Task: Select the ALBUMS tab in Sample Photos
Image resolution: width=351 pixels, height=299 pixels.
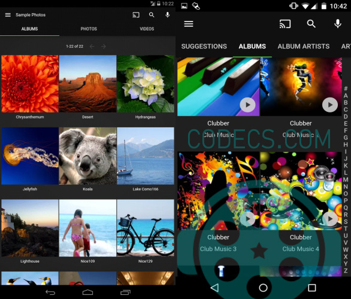Action: 29,29
